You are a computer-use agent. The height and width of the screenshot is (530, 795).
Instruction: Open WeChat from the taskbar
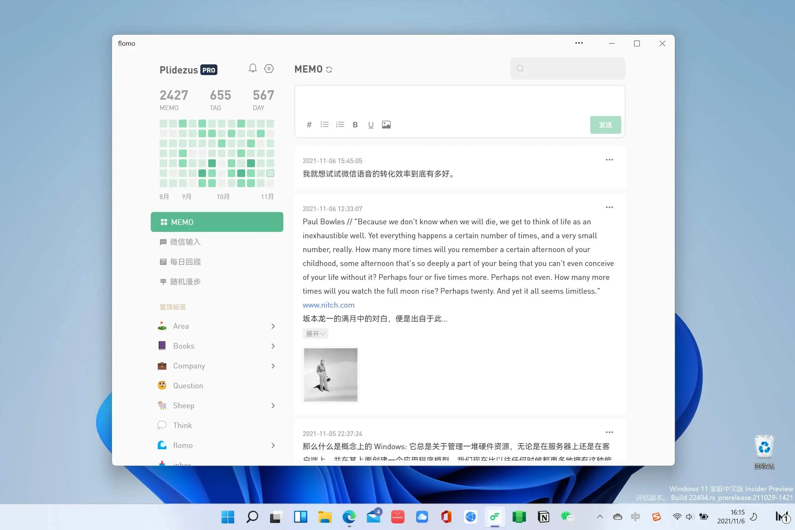point(567,517)
